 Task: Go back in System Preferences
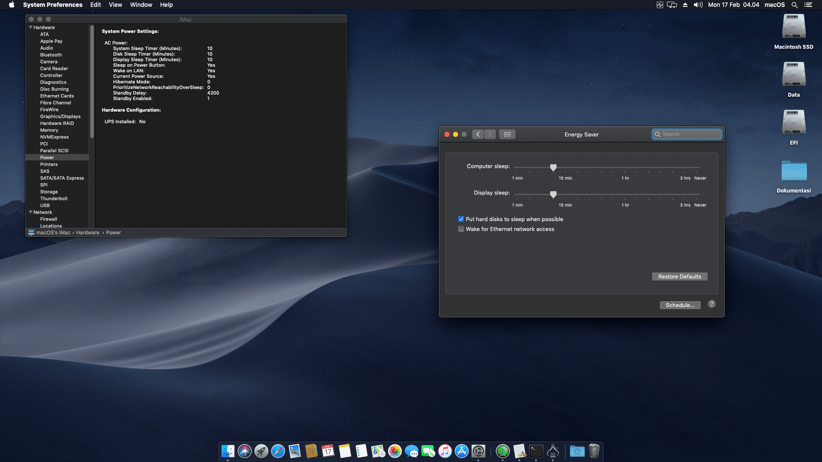478,134
